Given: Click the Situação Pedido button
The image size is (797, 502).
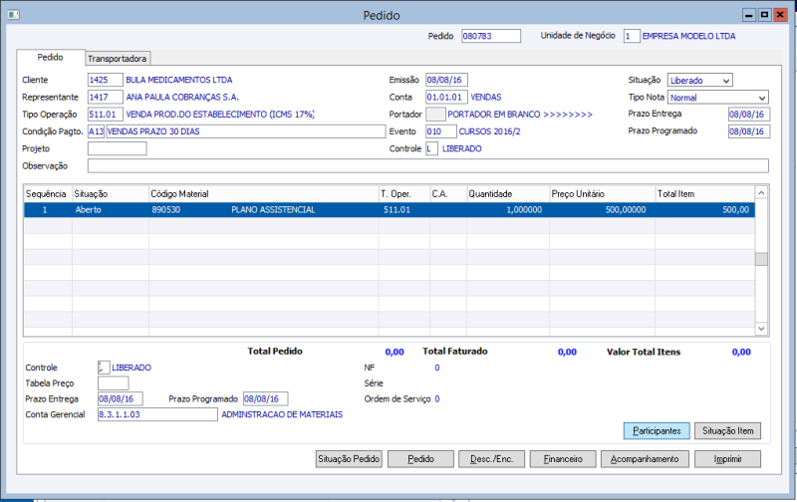Looking at the screenshot, I should [349, 459].
